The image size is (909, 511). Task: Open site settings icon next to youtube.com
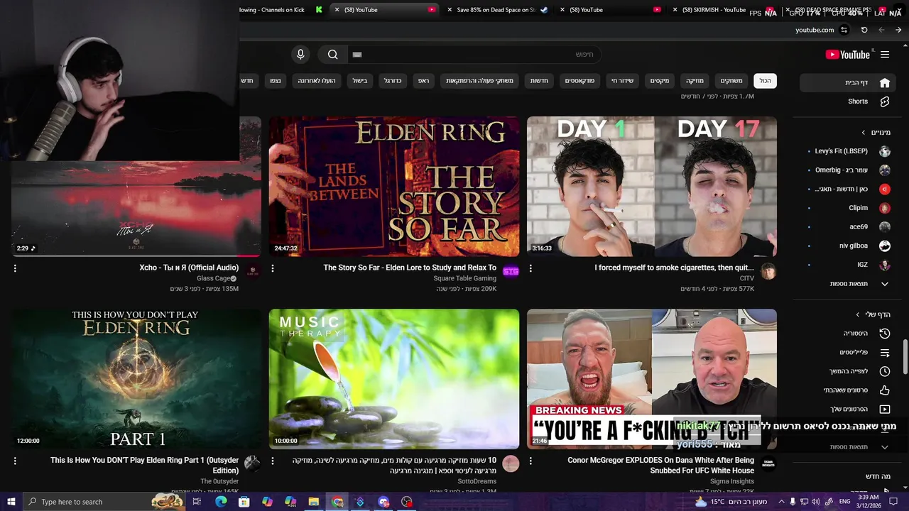click(x=844, y=30)
